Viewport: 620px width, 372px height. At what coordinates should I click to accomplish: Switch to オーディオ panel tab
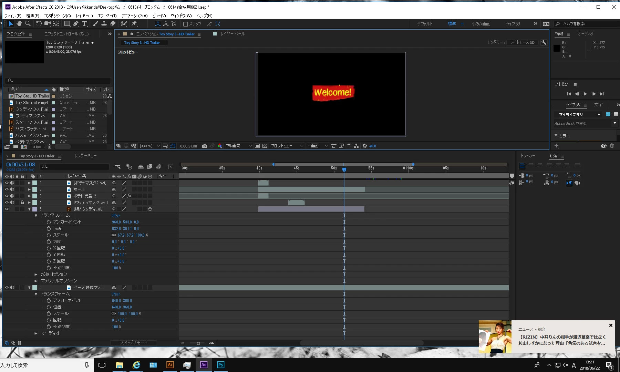pos(585,34)
